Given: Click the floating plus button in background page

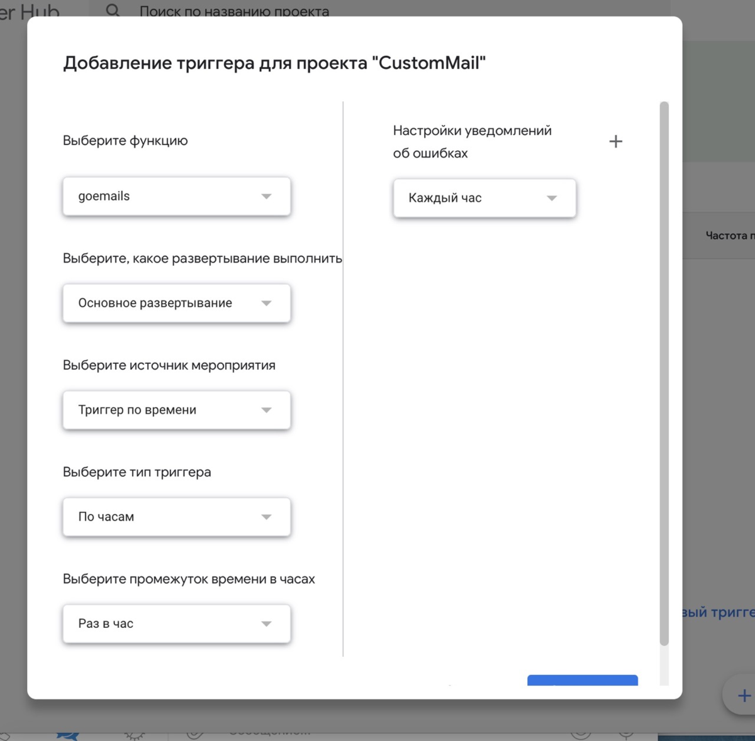Looking at the screenshot, I should (x=744, y=695).
